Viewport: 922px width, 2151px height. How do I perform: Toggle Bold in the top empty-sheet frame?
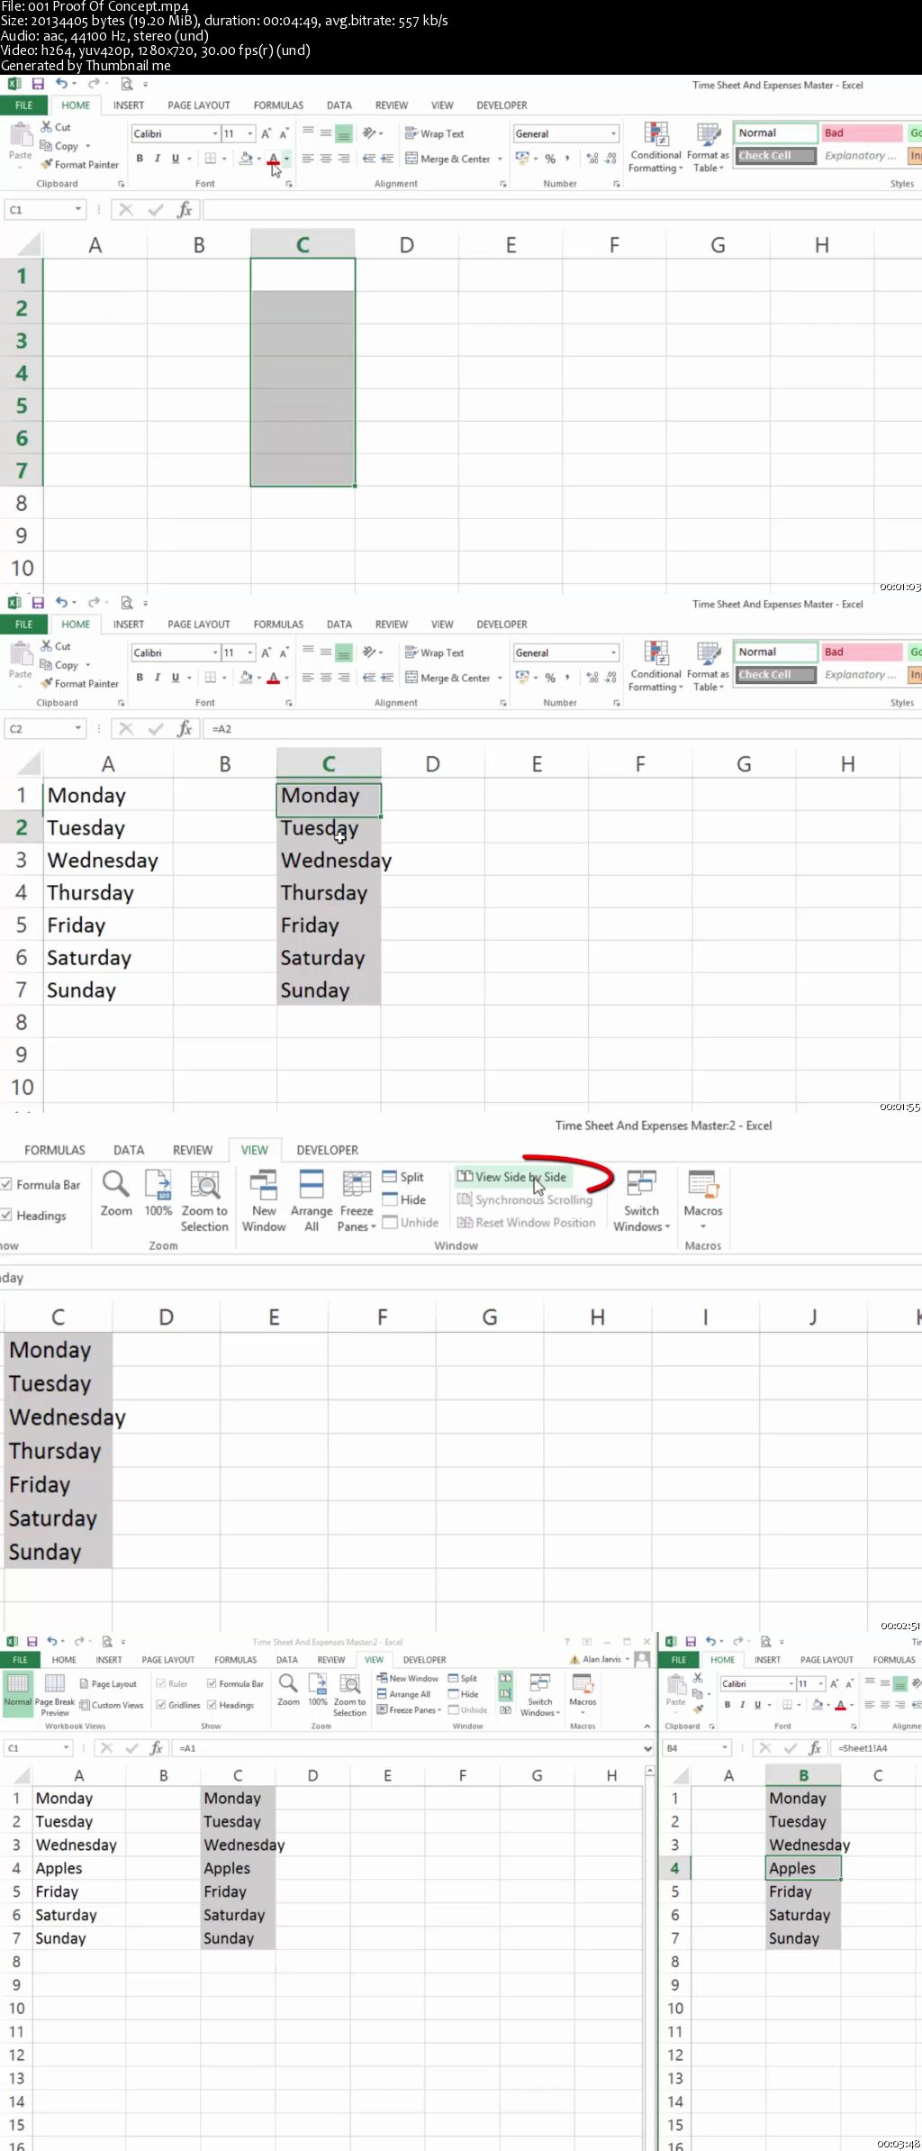click(140, 159)
